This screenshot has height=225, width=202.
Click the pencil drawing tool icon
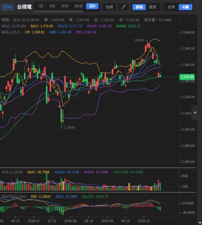coord(123,7)
